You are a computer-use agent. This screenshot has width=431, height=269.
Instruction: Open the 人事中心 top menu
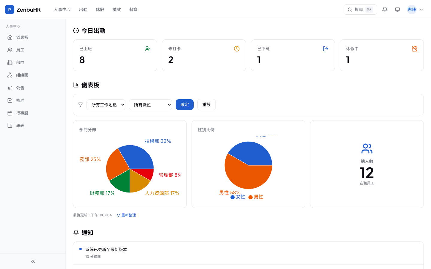pos(62,10)
